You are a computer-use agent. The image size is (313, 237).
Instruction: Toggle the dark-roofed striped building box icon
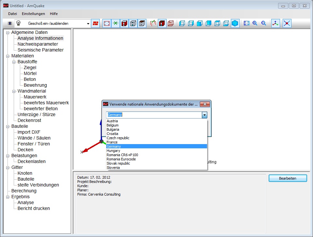pos(142,23)
